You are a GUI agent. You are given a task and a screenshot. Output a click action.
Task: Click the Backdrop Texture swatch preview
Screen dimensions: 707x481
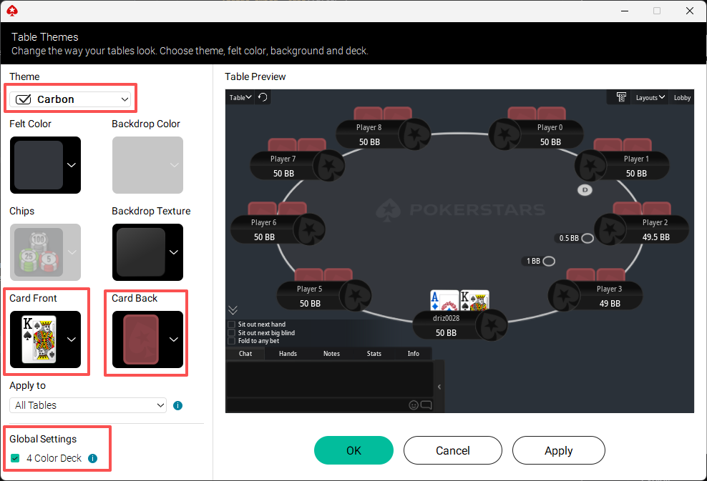coord(141,252)
